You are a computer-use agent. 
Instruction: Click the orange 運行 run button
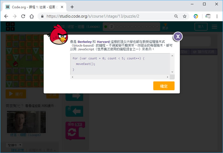[16, 94]
